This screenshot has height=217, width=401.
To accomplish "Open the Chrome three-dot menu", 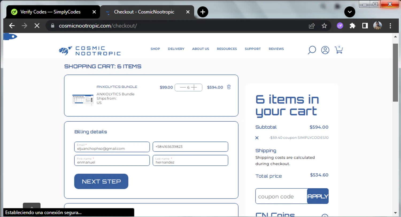I will (390, 26).
